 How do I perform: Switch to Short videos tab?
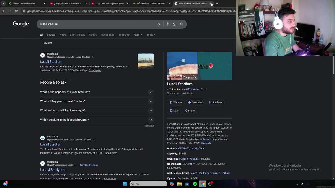(x=77, y=35)
